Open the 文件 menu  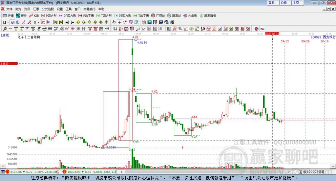tap(9, 9)
